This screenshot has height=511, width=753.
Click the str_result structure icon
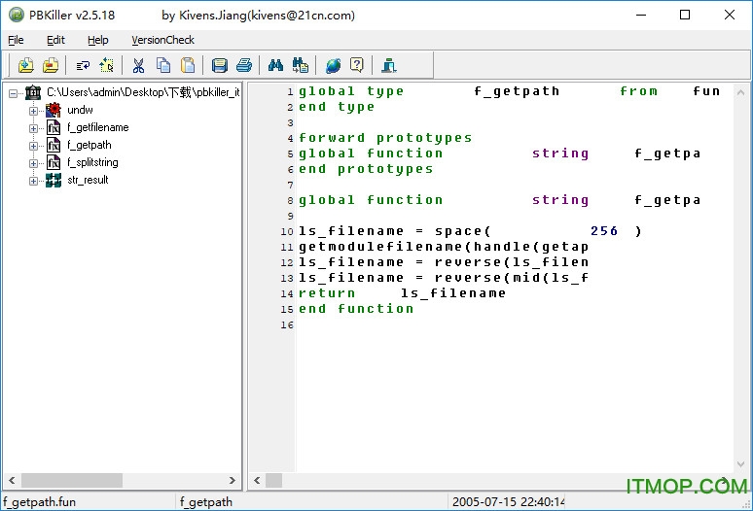[x=54, y=181]
